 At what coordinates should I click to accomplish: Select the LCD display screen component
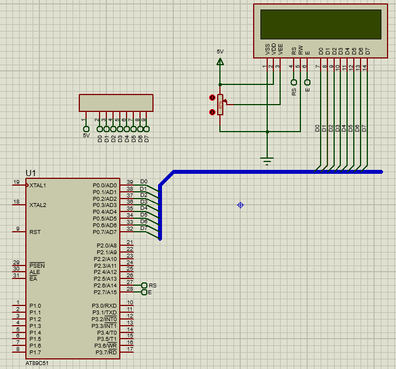click(320, 24)
